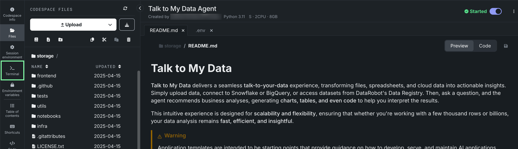518x149 pixels.
Task: Switch to Preview view
Action: [x=459, y=46]
